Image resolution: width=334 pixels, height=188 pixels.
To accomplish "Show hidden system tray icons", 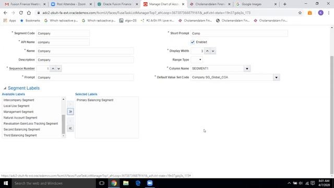I will [289, 183].
